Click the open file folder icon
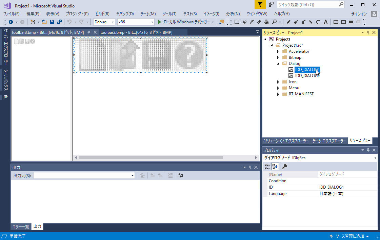The width and height of the screenshot is (380, 240). pos(44,22)
